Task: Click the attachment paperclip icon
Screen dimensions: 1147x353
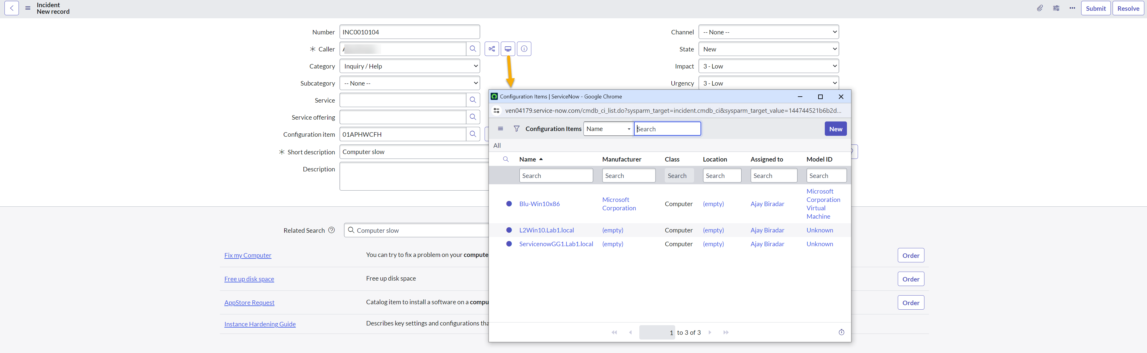Action: point(1040,8)
